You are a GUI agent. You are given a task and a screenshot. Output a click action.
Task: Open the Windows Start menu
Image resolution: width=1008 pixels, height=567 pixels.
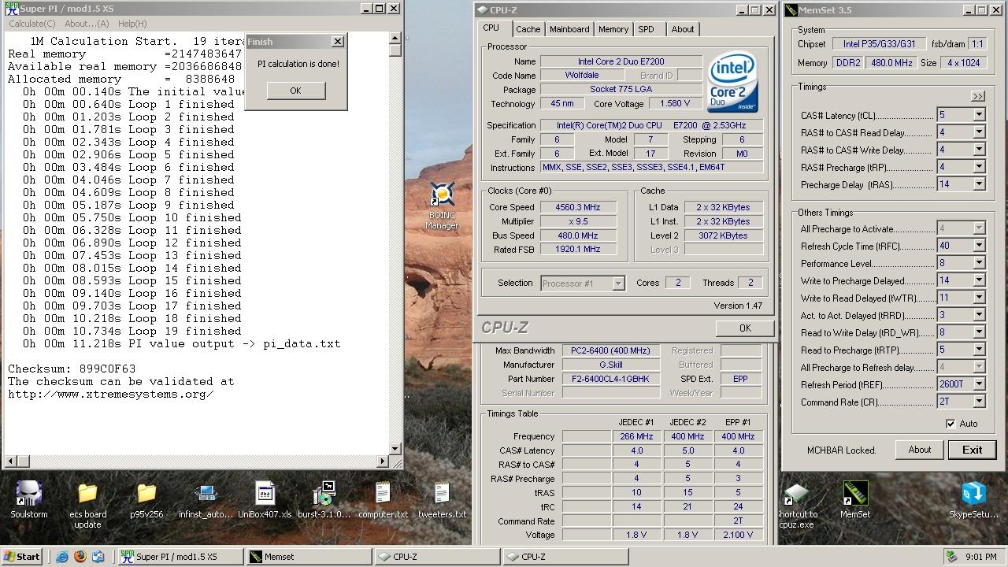point(21,556)
